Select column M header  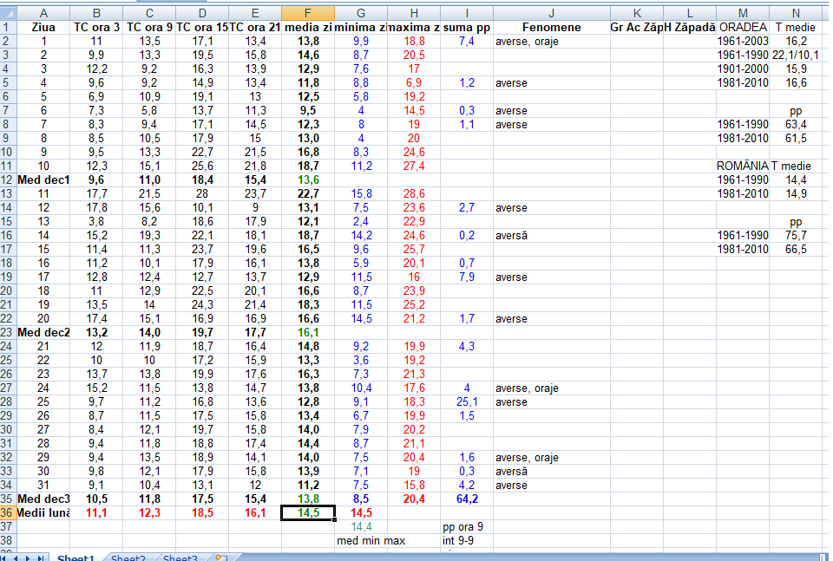(743, 13)
